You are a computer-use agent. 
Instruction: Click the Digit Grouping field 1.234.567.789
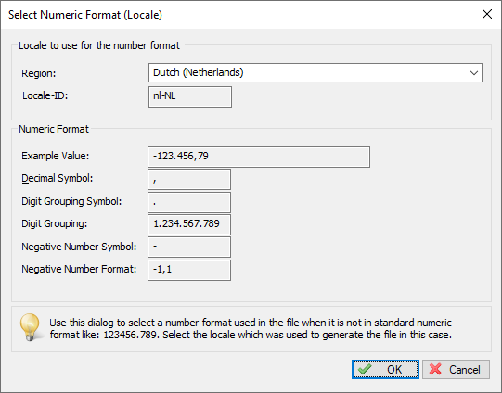coord(189,225)
